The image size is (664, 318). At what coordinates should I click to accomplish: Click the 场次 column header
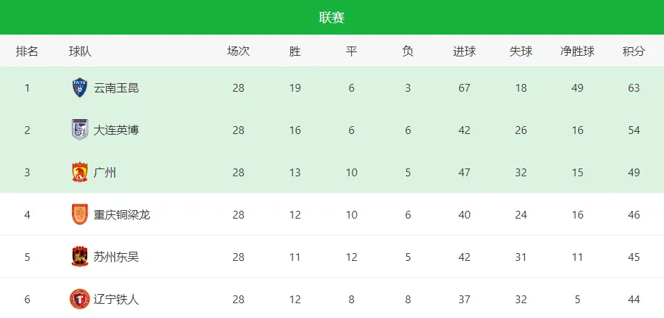pos(239,51)
